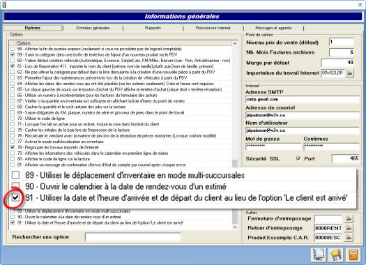Enable option 70 utiliser le code de ligne
366x265 pixels.
(x=13, y=119)
